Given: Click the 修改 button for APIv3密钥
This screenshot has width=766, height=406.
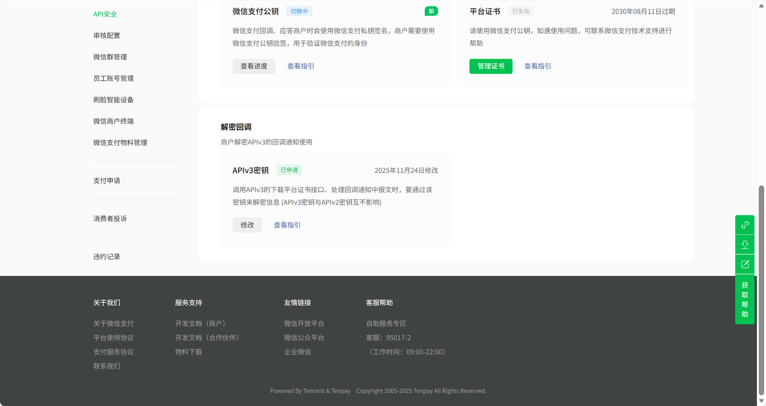Looking at the screenshot, I should [247, 225].
